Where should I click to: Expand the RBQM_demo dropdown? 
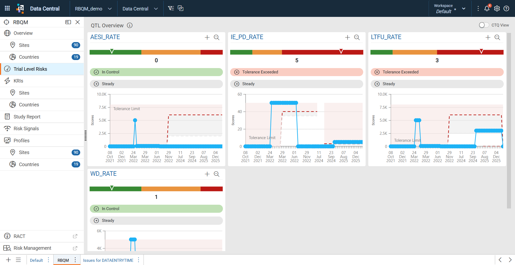[93, 9]
